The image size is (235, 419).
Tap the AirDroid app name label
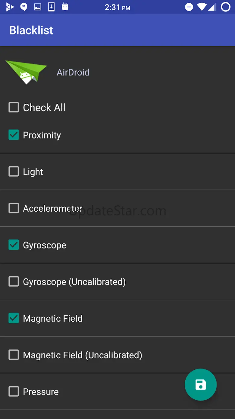(x=73, y=72)
